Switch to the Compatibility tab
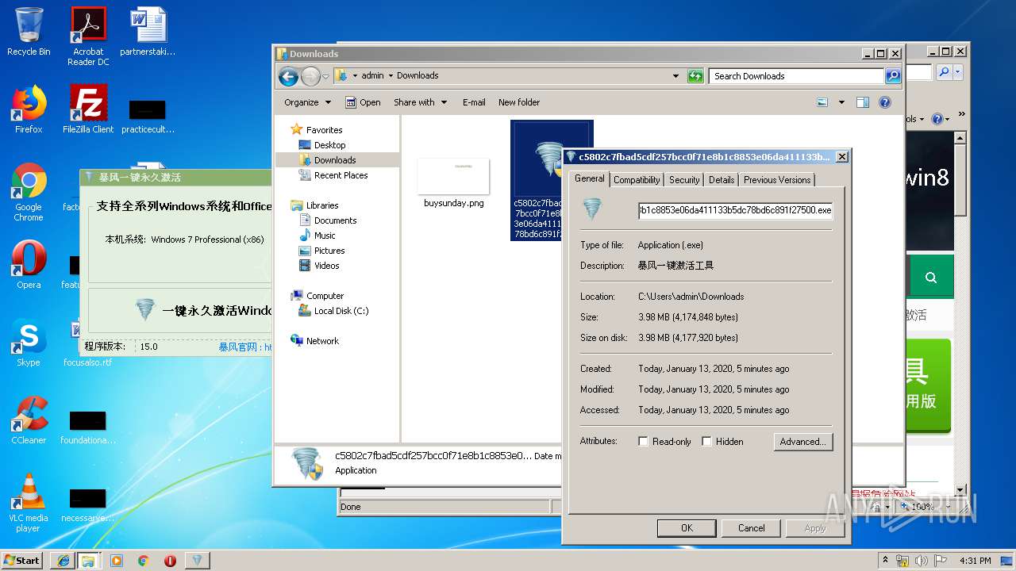The width and height of the screenshot is (1016, 571). pyautogui.click(x=637, y=180)
